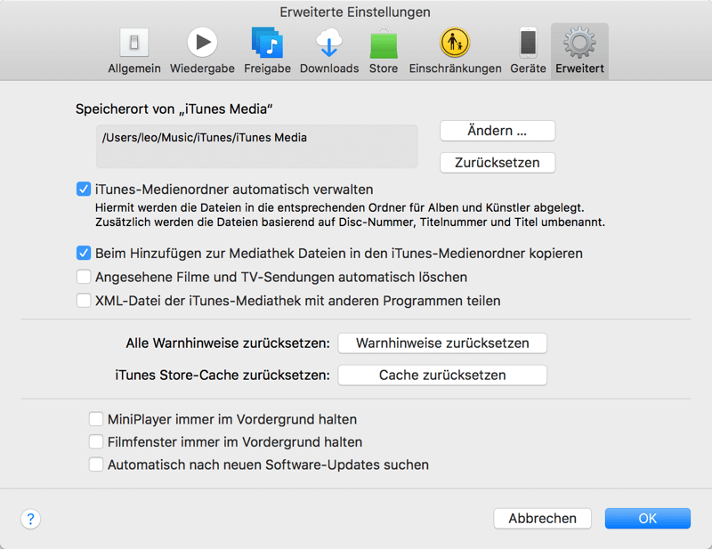The image size is (712, 549).
Task: Open the Einschränkungen parental controls icon
Action: pyautogui.click(x=455, y=42)
